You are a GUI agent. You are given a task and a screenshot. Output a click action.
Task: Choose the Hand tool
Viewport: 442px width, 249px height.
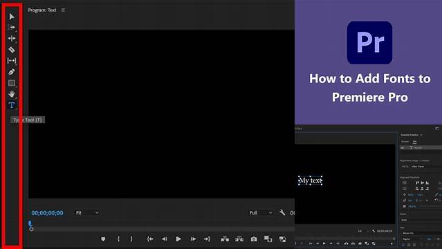12,94
